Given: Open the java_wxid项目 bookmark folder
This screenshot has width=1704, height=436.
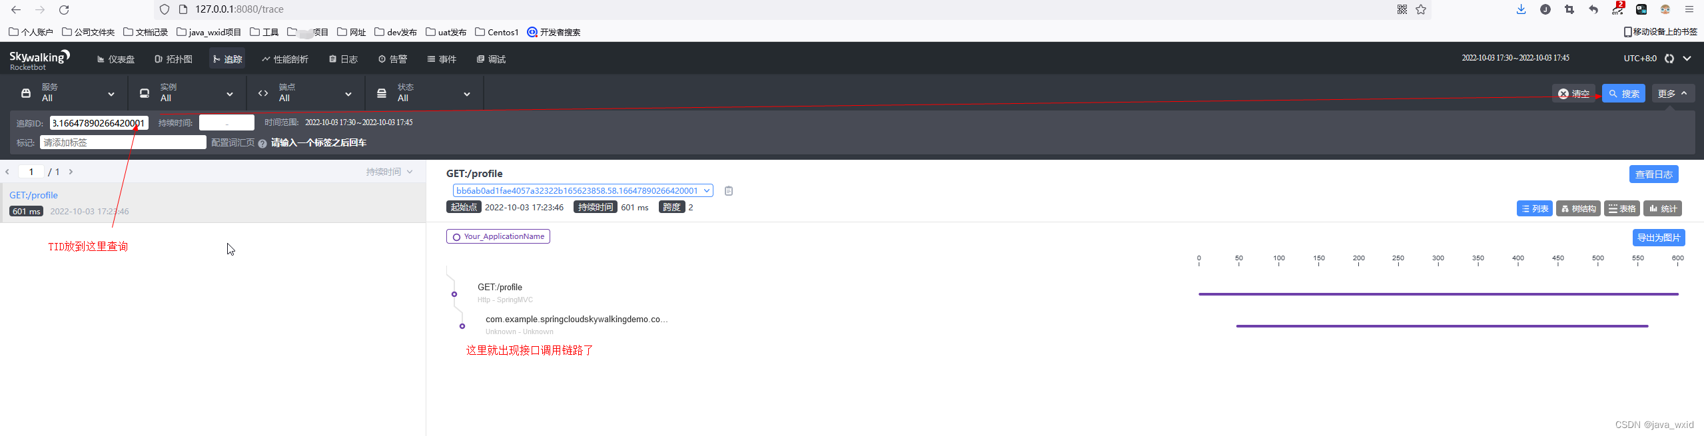Looking at the screenshot, I should pyautogui.click(x=209, y=32).
